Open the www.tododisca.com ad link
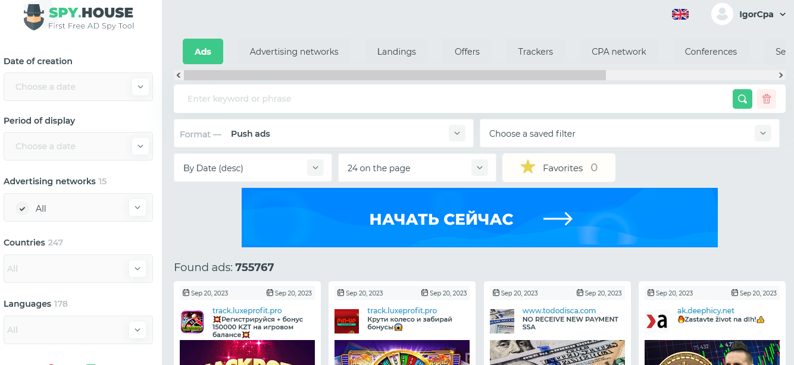This screenshot has width=794, height=365. (559, 310)
